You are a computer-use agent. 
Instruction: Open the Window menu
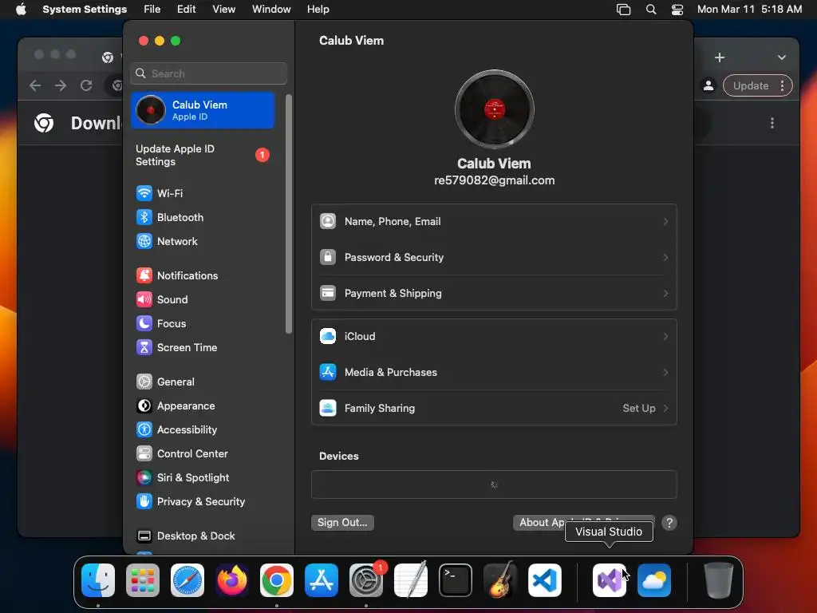point(271,10)
